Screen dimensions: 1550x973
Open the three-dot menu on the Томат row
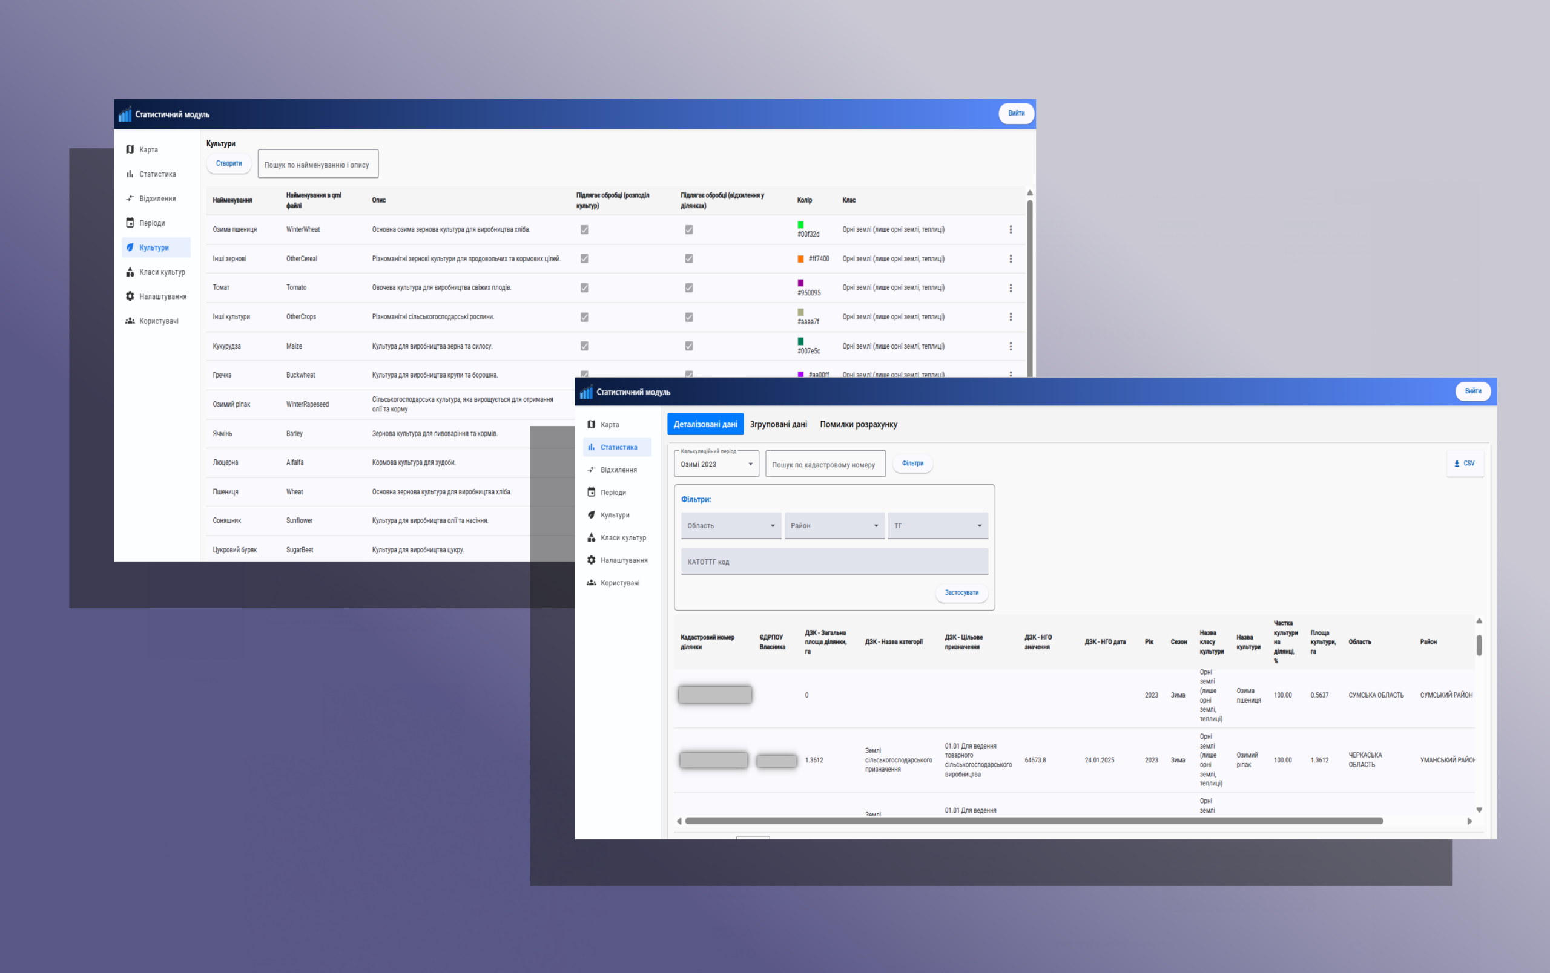[1010, 288]
